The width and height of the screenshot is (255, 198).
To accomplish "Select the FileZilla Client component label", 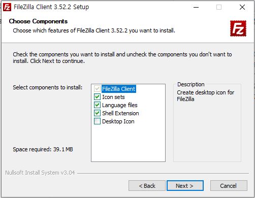I will [119, 89].
